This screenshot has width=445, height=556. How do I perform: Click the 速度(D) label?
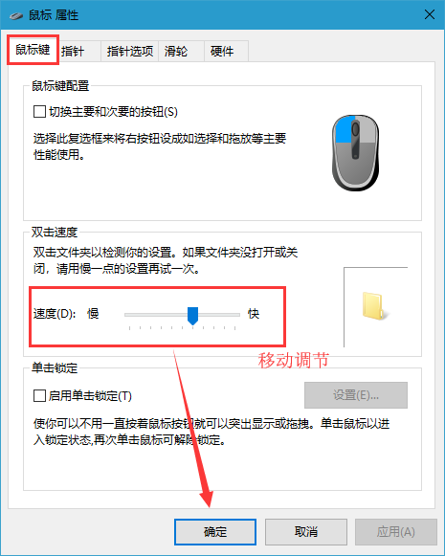click(x=55, y=314)
